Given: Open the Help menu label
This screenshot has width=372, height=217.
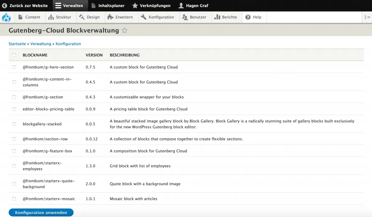Looking at the screenshot, I should pos(257,17).
